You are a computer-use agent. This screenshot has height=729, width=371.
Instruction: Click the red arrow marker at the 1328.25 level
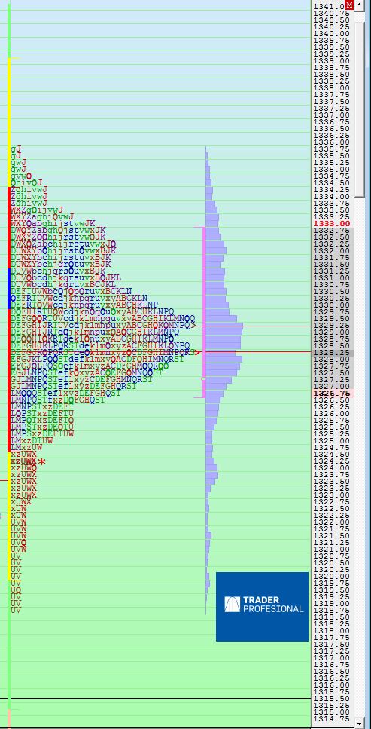click(196, 352)
